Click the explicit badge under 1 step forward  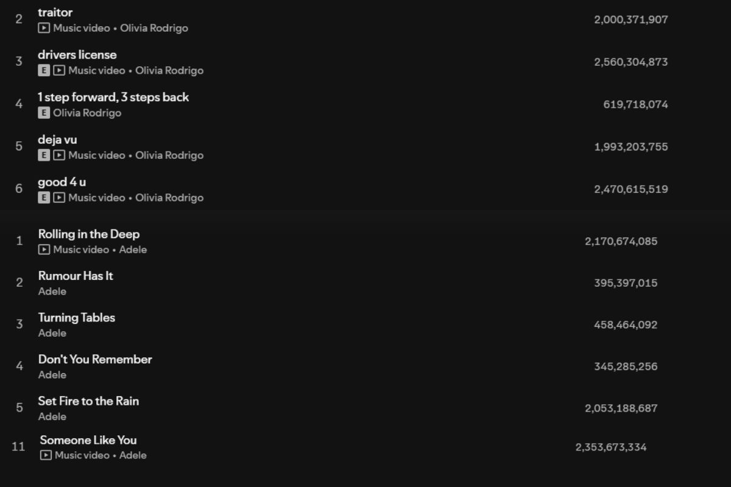point(43,113)
